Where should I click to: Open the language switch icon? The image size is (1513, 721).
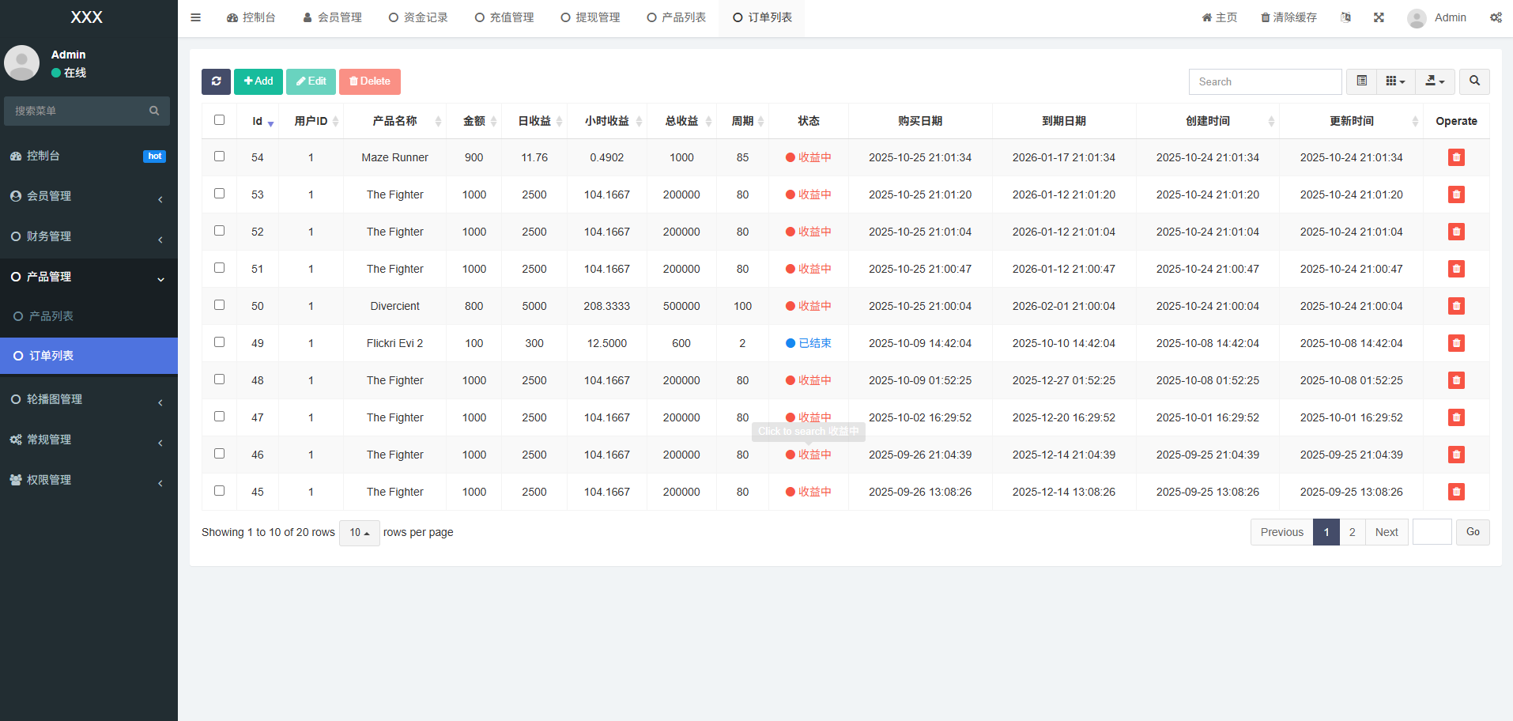[x=1345, y=17]
